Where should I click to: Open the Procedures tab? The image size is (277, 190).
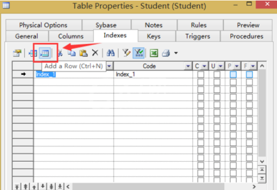(247, 36)
